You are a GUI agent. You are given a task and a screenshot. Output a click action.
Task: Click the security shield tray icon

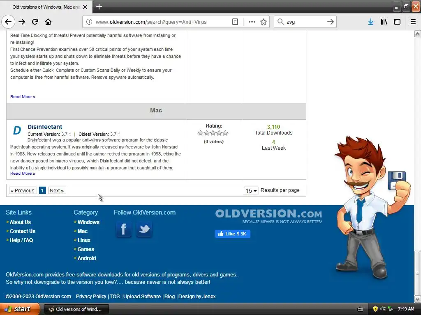tap(375, 309)
